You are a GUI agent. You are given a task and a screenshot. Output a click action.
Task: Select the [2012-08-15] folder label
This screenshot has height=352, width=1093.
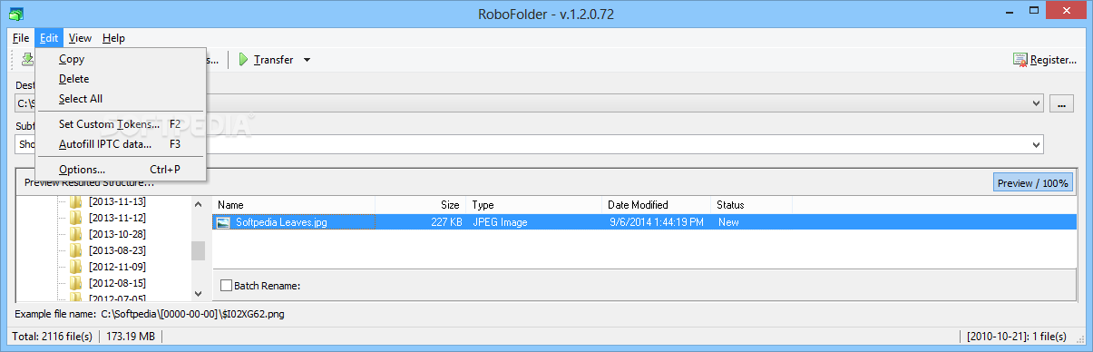point(116,283)
